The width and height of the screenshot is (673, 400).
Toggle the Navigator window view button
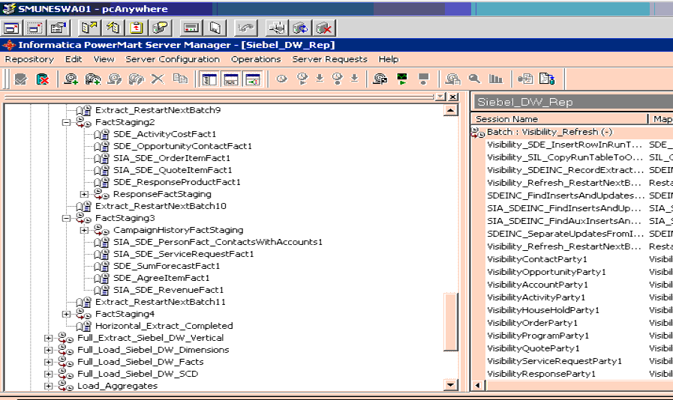[x=209, y=79]
